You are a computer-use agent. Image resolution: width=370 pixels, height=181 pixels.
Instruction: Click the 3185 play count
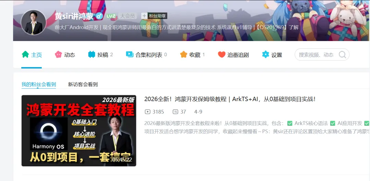[x=158, y=112]
